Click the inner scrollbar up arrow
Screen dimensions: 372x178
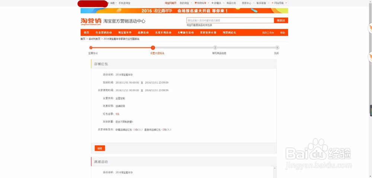click(275, 168)
